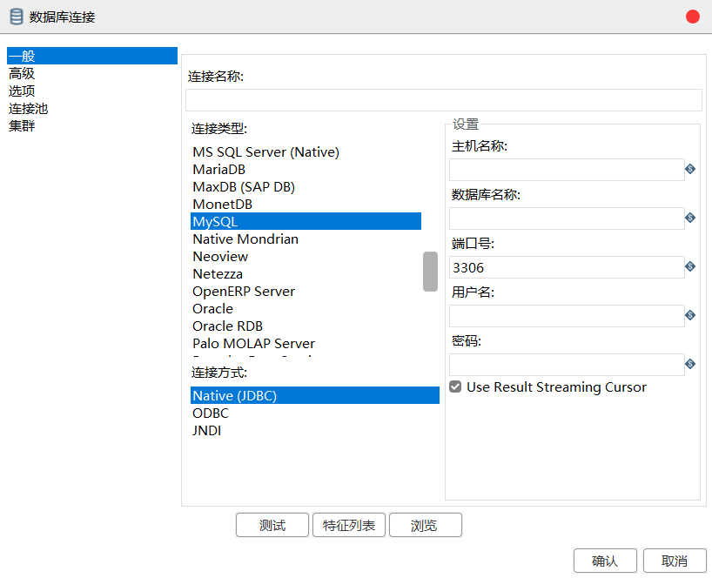Cancel with the 取消 button
Screen dimensions: 712x578
coord(675,561)
